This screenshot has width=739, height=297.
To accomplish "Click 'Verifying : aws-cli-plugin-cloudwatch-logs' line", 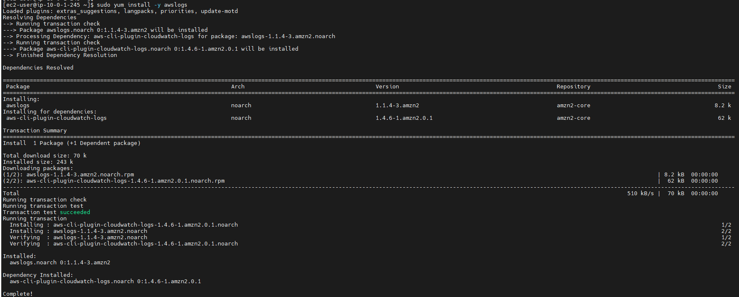I will pyautogui.click(x=124, y=244).
